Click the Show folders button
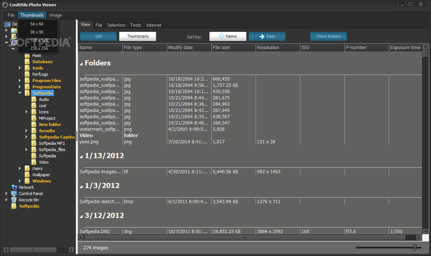 329,36
